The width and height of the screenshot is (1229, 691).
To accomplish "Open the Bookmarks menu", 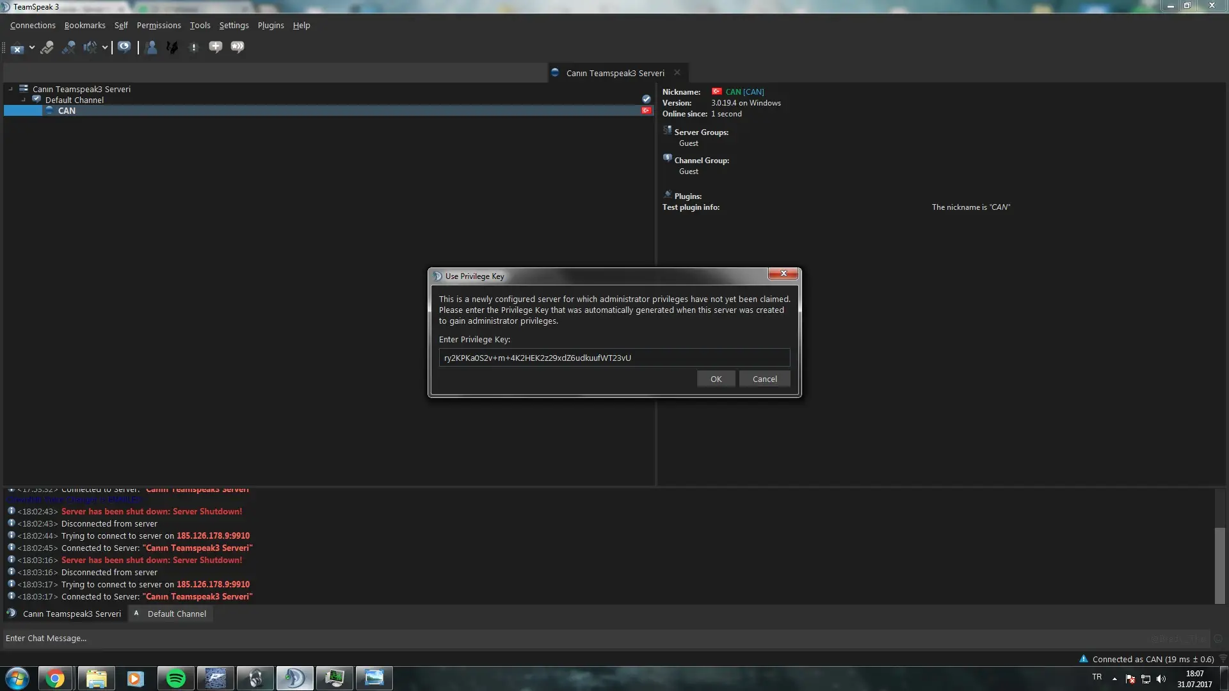I will click(84, 26).
